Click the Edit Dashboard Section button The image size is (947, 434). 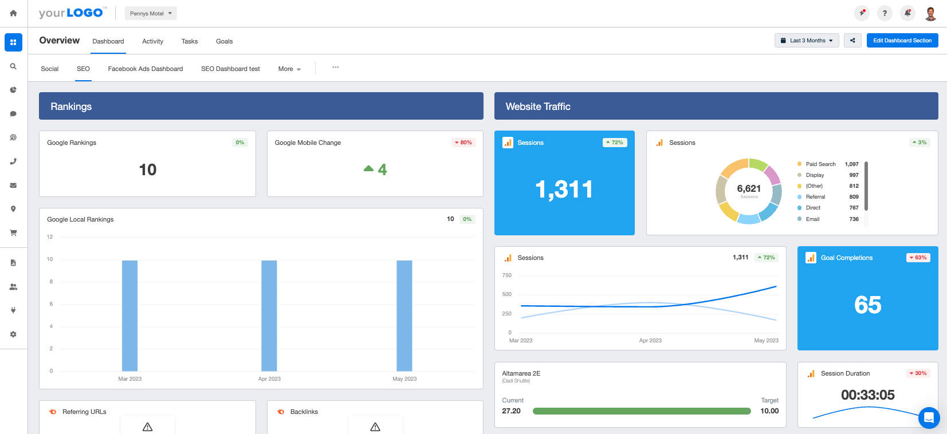[902, 41]
